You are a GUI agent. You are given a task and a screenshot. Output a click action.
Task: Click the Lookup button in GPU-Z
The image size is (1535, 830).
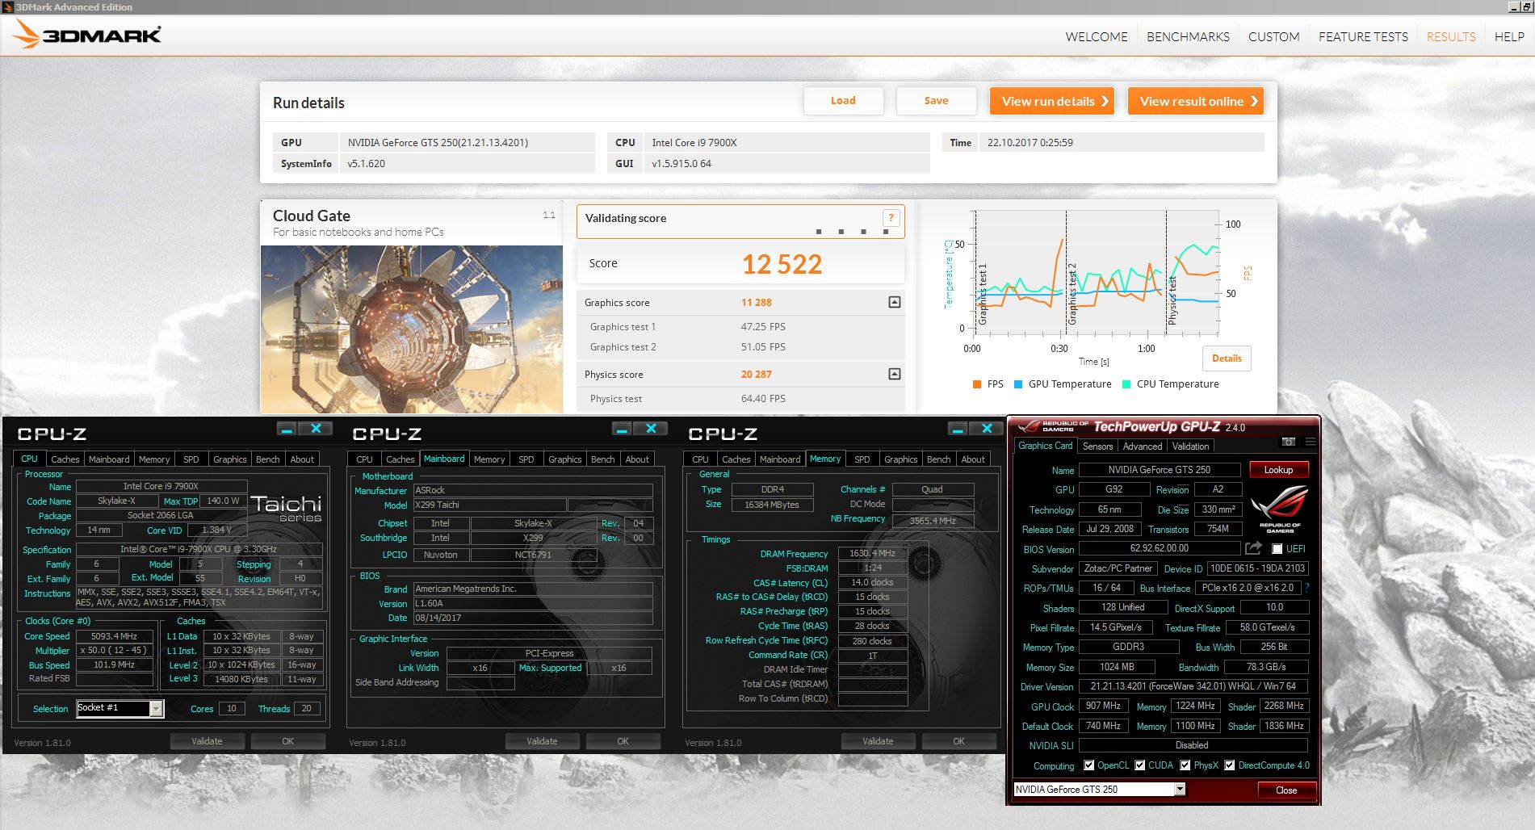(x=1278, y=470)
